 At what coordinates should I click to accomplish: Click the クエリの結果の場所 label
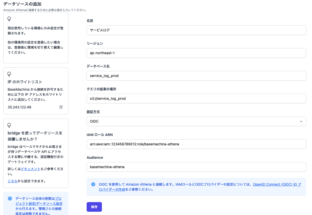pos(101,89)
